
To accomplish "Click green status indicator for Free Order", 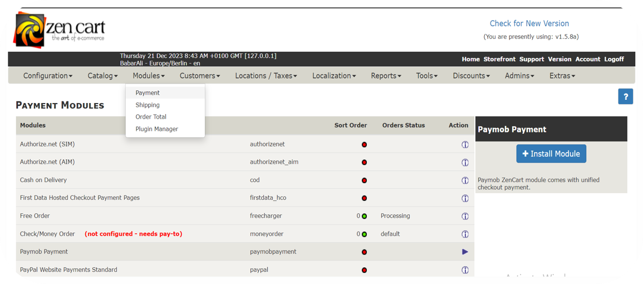I will tap(364, 216).
